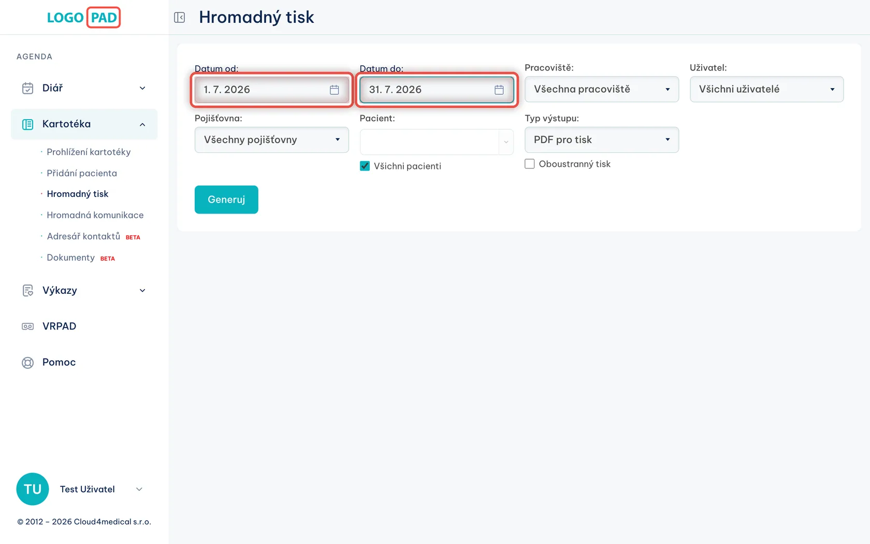This screenshot has height=544, width=870.
Task: Click the Kartotéka icon in sidebar
Action: 28,124
